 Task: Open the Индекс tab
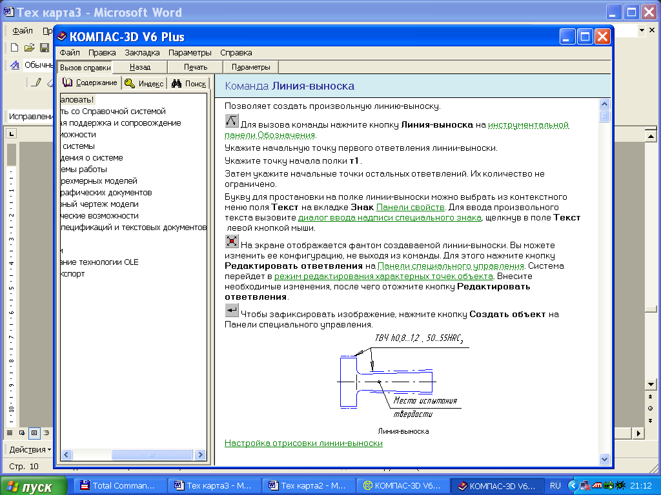tap(144, 83)
